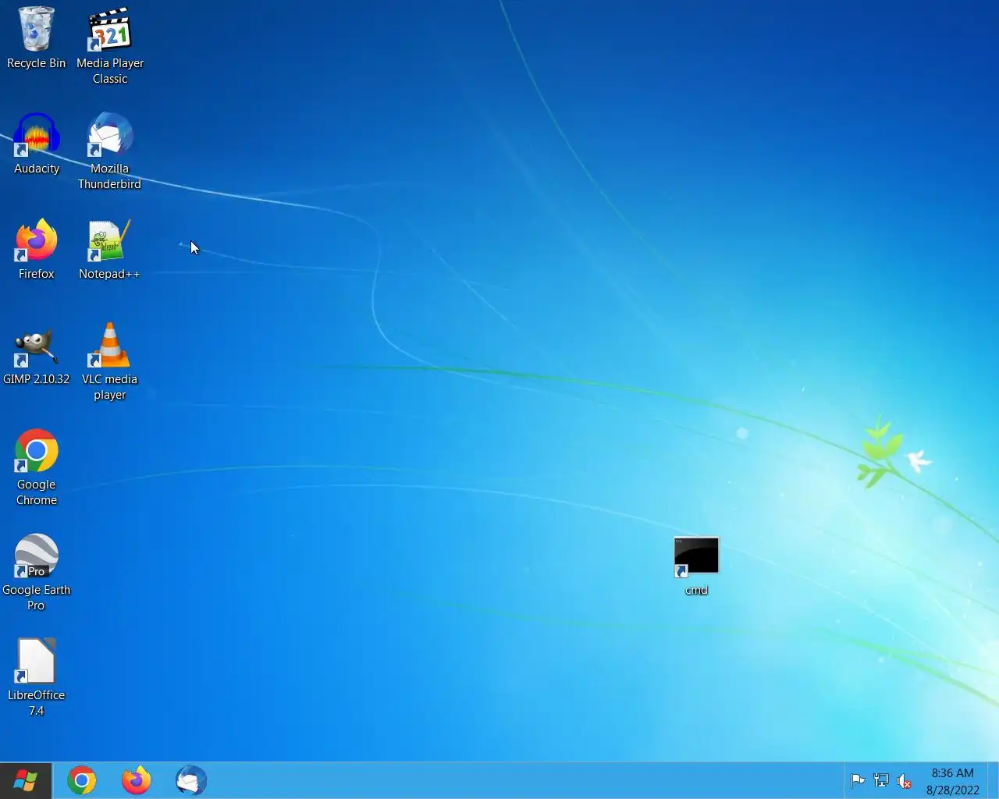This screenshot has height=799, width=999.
Task: Launch Thunderbird from the taskbar
Action: (191, 780)
